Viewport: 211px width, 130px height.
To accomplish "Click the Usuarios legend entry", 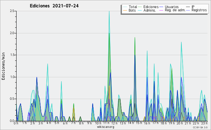I will [x=169, y=7].
